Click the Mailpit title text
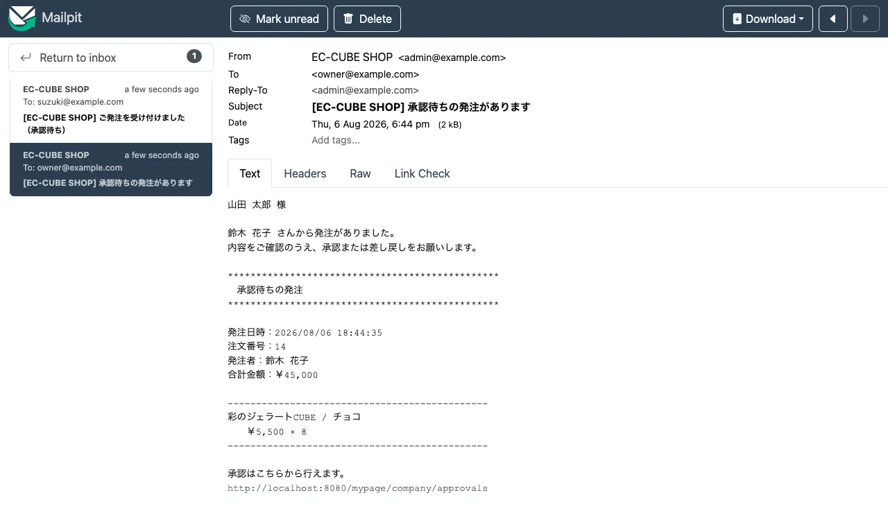Viewport: 888px width, 527px height. (62, 17)
